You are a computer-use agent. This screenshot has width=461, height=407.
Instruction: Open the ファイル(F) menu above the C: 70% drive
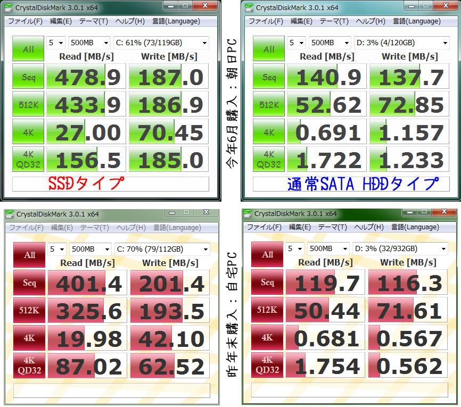pos(26,227)
